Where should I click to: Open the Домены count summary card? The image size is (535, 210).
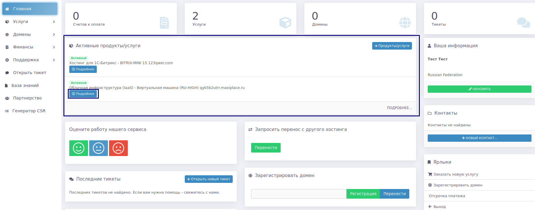pos(360,19)
